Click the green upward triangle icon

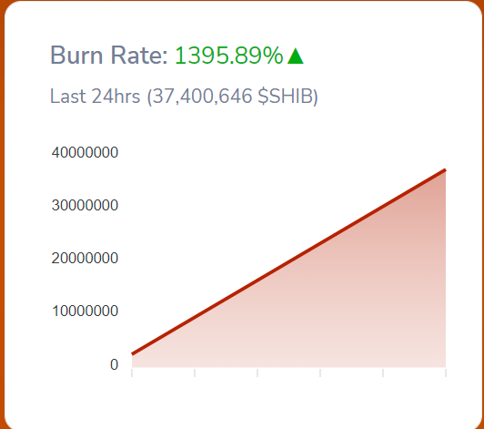pyautogui.click(x=296, y=56)
